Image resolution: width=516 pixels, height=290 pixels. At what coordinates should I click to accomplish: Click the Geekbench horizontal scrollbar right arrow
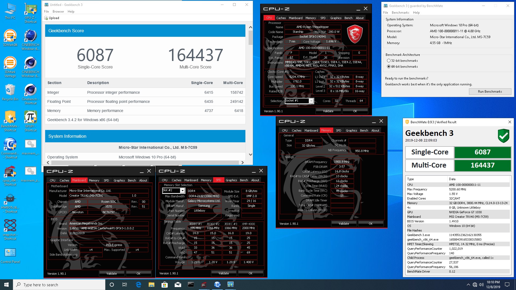[x=242, y=162]
